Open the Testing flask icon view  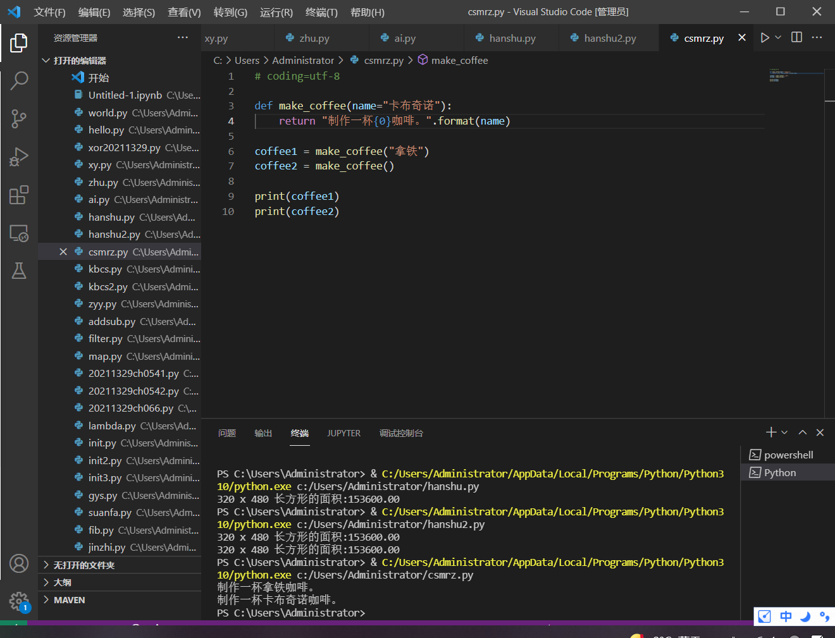19,271
